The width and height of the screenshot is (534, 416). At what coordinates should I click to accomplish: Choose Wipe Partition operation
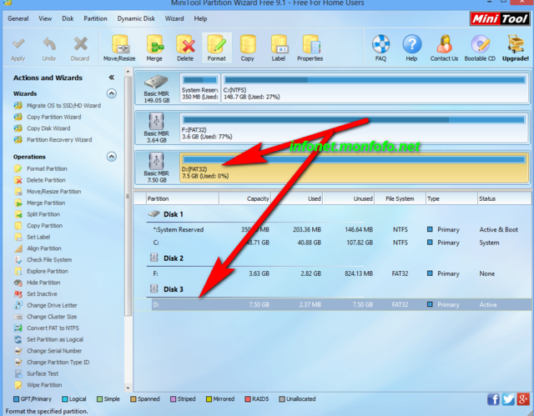pyautogui.click(x=44, y=385)
